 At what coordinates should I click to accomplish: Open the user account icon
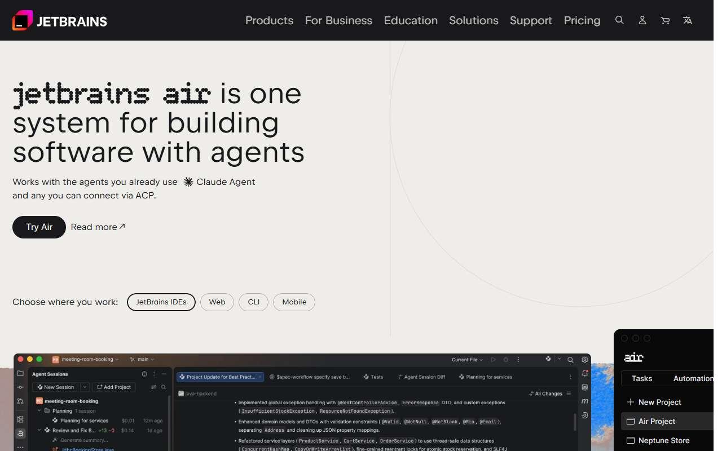[x=642, y=20]
